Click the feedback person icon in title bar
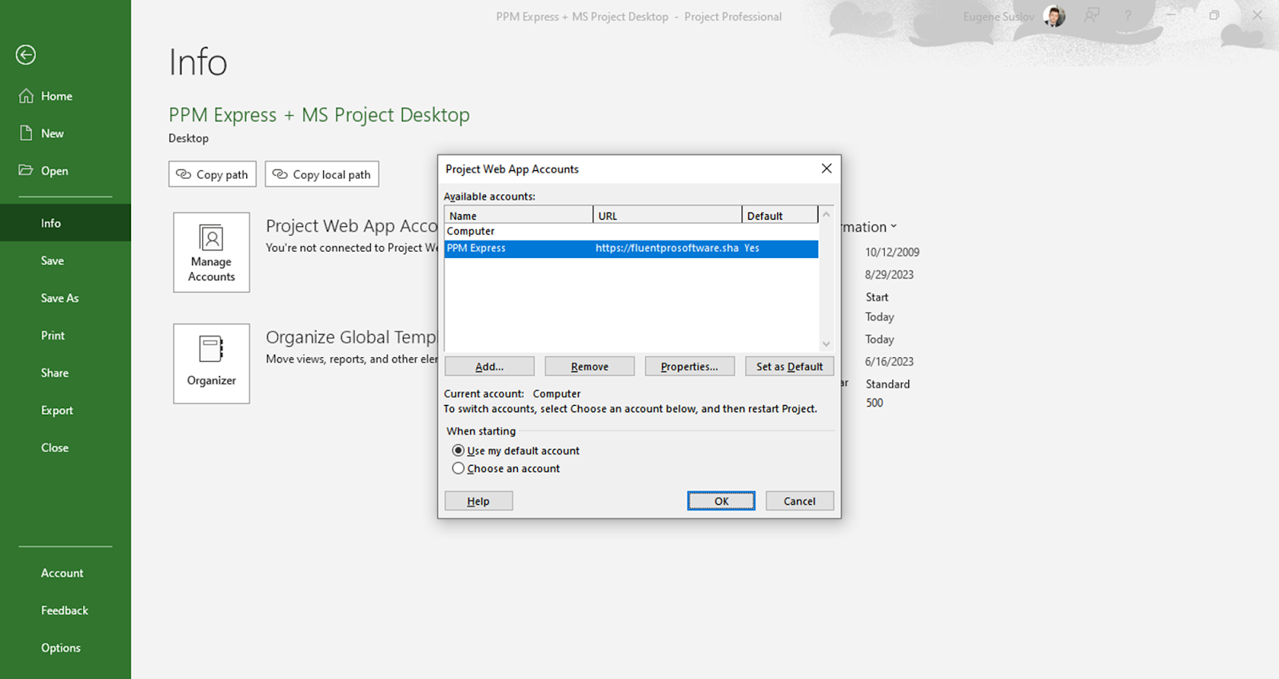Image resolution: width=1279 pixels, height=679 pixels. [x=1092, y=16]
